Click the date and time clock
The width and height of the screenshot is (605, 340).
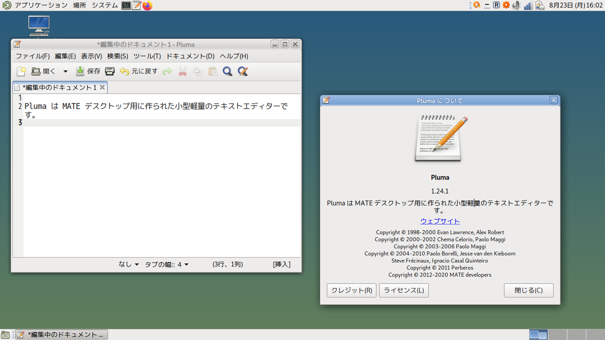(575, 5)
